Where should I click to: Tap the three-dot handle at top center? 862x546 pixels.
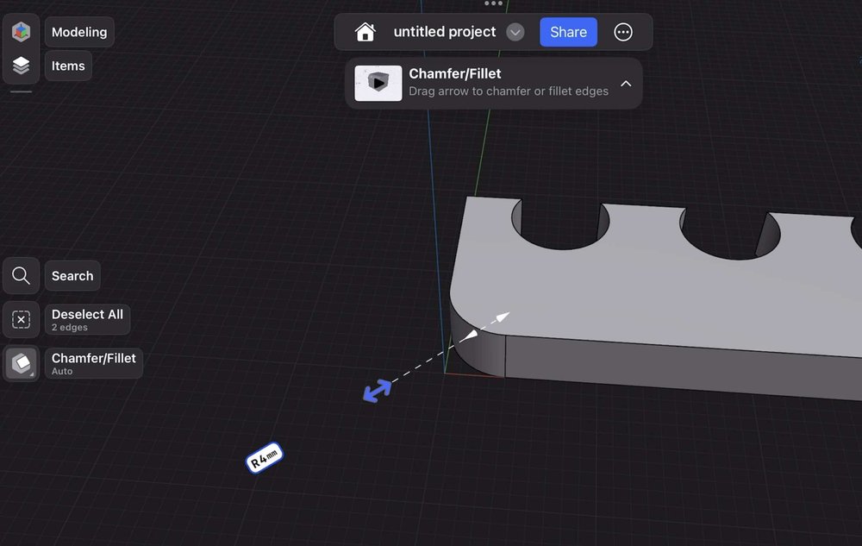point(493,3)
